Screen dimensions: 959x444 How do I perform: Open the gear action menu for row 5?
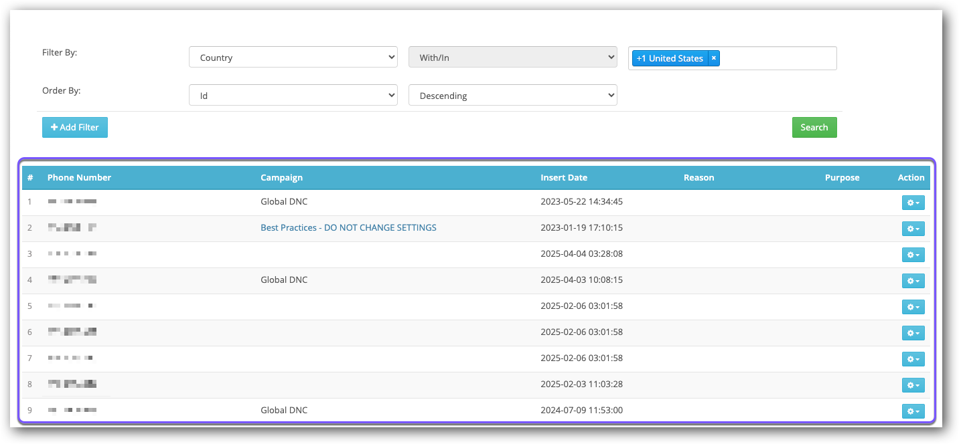click(913, 307)
